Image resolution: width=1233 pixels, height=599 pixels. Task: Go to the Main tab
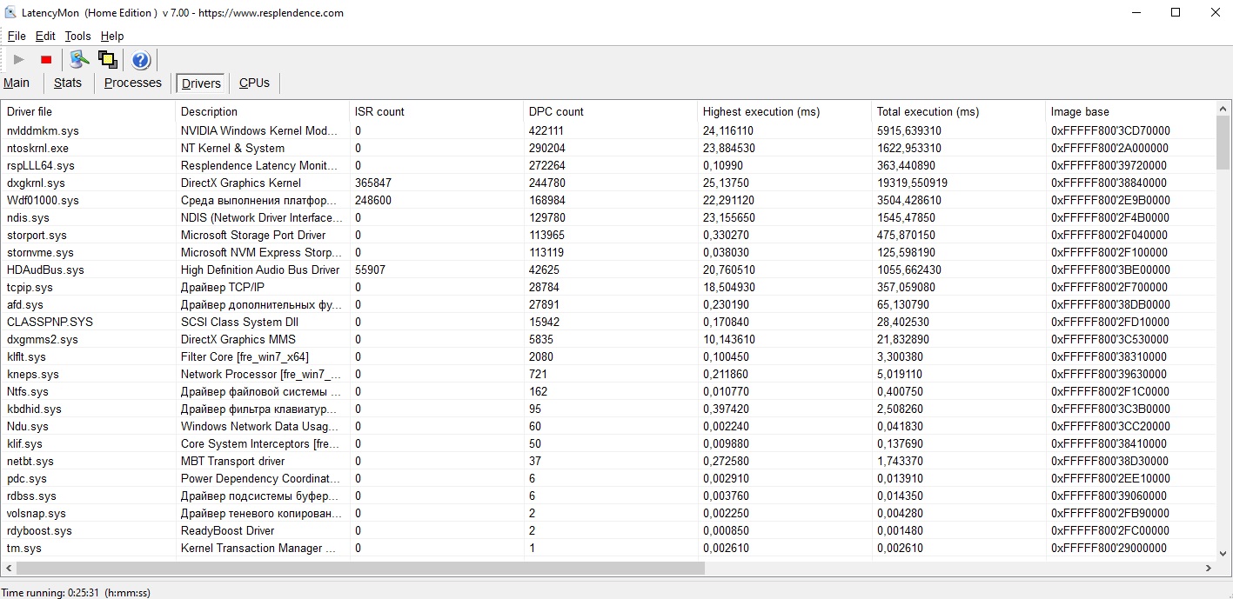click(x=17, y=83)
